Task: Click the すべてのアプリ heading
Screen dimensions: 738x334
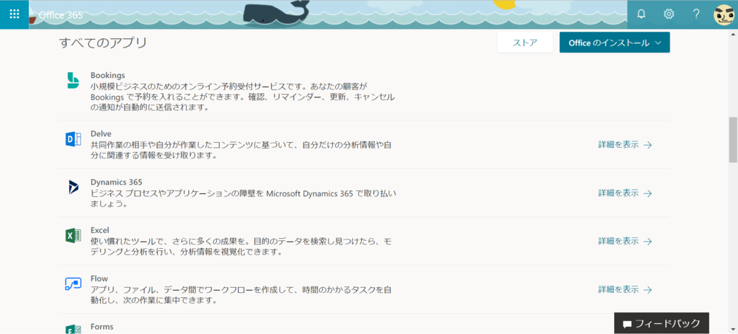Action: pos(103,43)
